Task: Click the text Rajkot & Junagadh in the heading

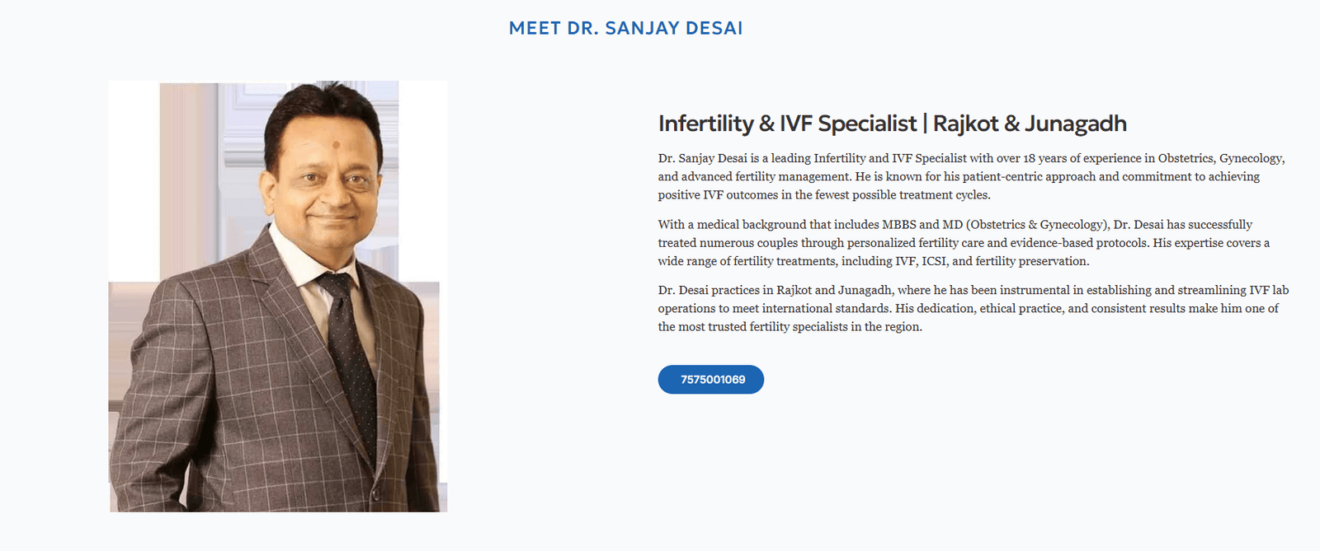Action: (1029, 124)
